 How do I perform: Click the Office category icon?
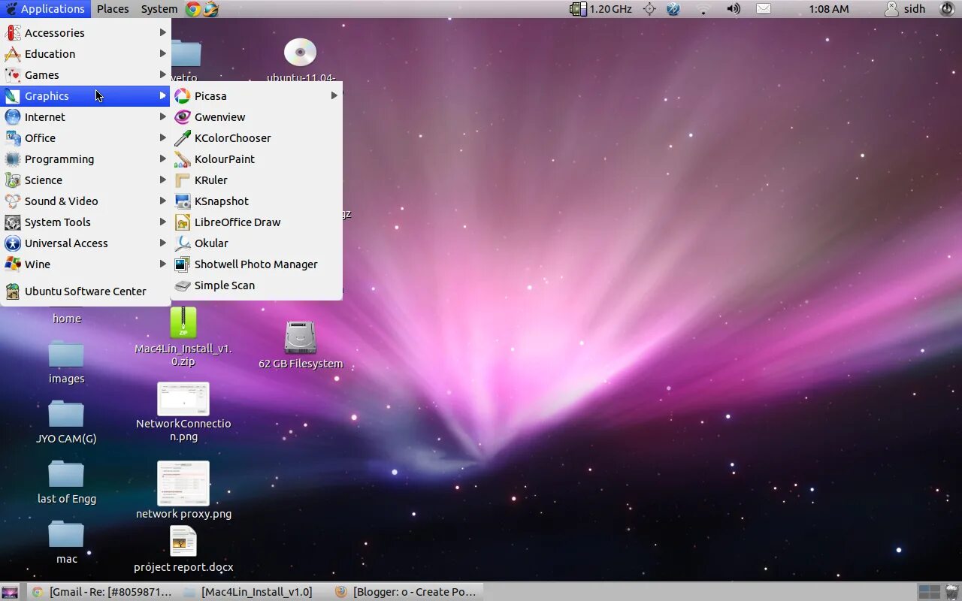tap(13, 138)
